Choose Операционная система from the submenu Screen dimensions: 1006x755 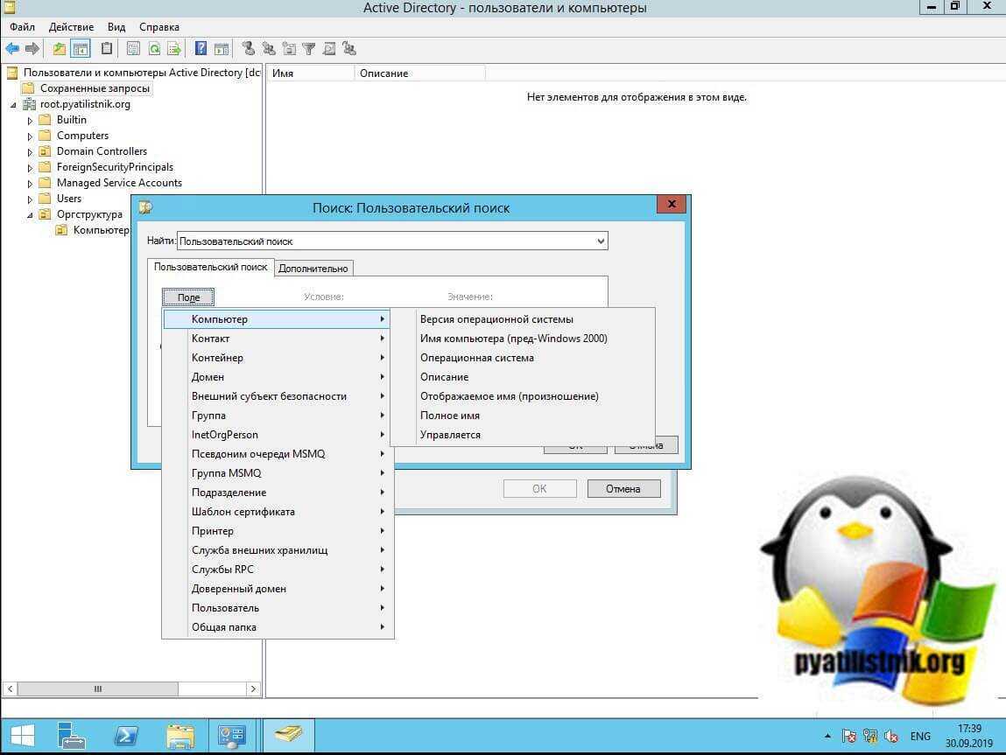476,358
